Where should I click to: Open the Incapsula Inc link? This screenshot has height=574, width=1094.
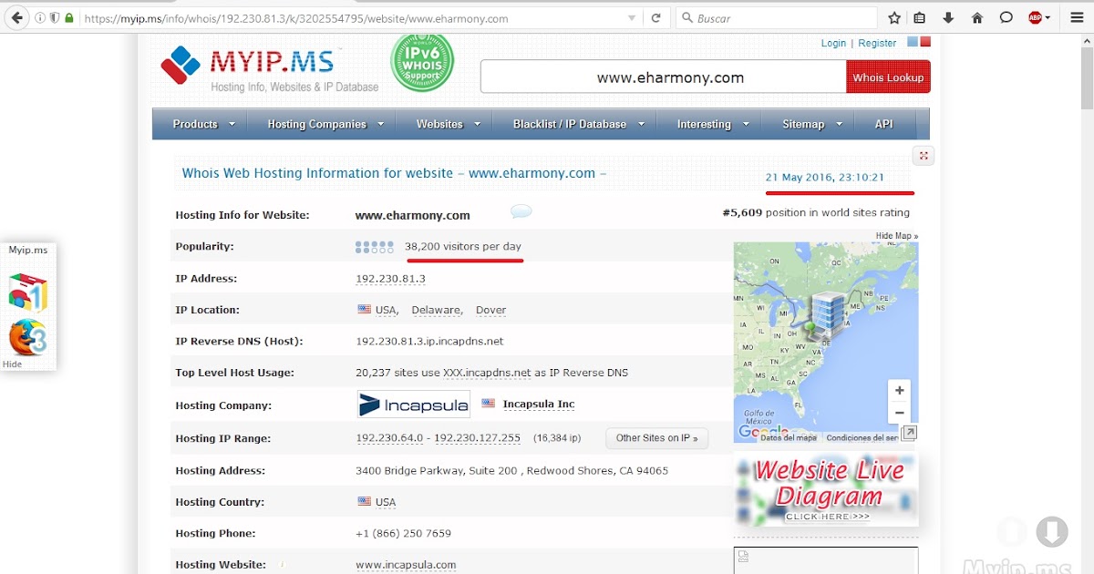pos(539,404)
